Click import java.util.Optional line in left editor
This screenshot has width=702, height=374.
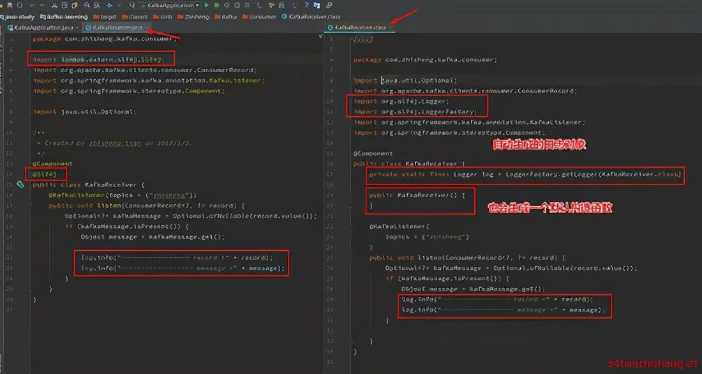pos(85,112)
